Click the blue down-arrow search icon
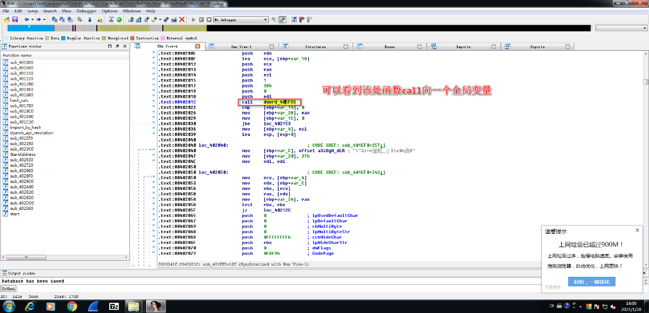The image size is (649, 313). coord(90,19)
